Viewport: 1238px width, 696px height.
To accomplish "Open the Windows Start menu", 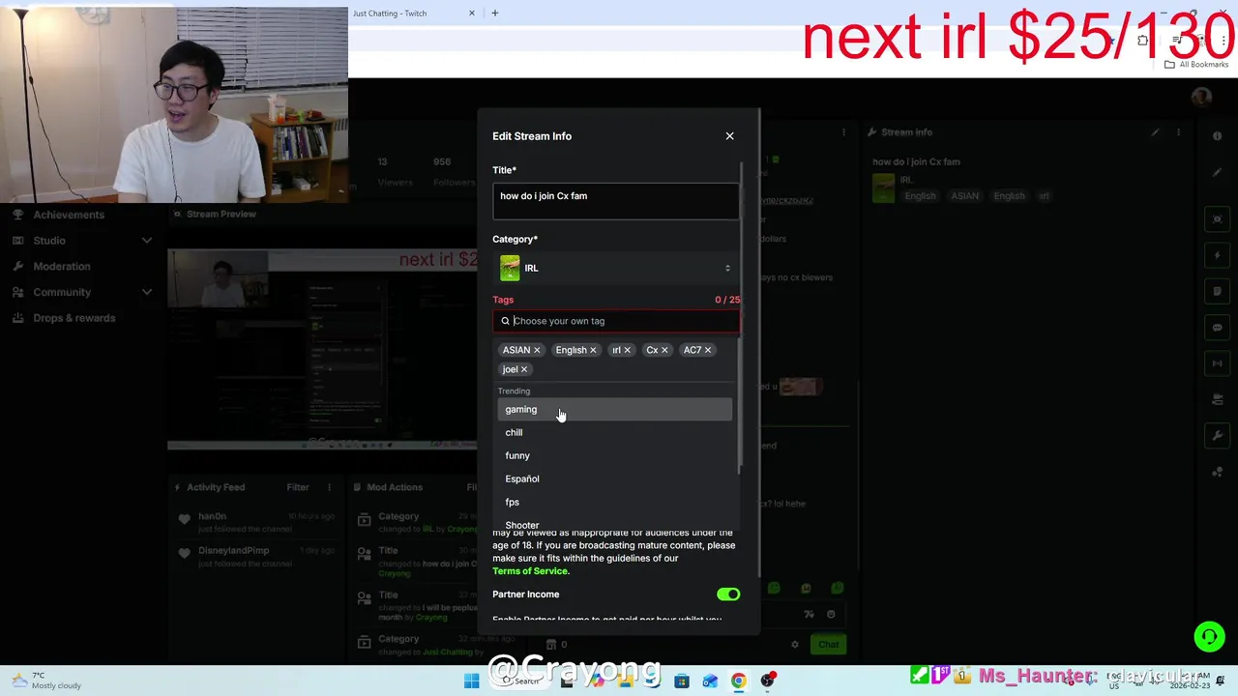I will (x=471, y=681).
